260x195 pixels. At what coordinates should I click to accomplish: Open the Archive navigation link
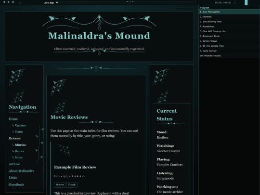point(14,164)
